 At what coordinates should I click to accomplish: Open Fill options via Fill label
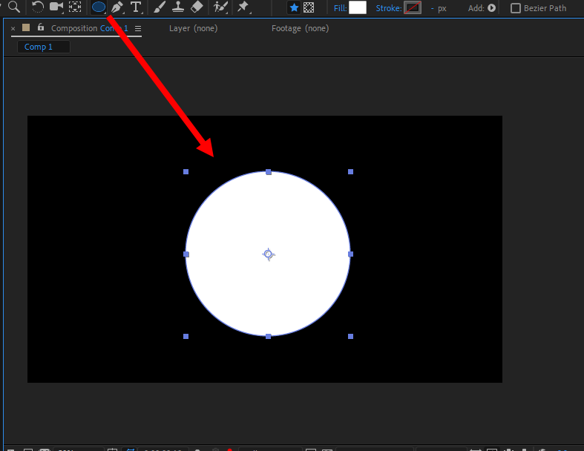(340, 8)
